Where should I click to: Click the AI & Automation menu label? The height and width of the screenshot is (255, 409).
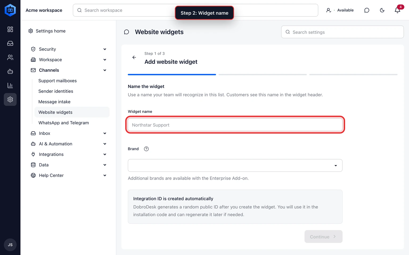[x=55, y=144]
